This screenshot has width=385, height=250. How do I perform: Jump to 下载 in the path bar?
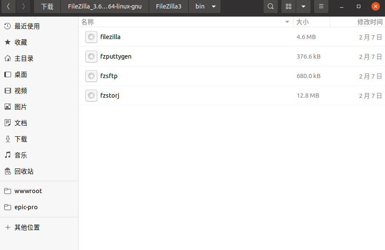[47, 6]
